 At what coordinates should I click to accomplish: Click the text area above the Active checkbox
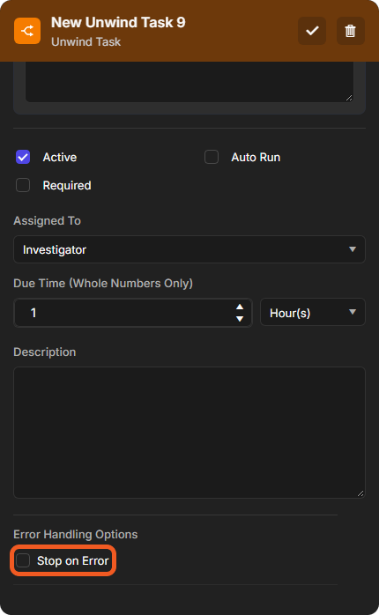[x=189, y=82]
